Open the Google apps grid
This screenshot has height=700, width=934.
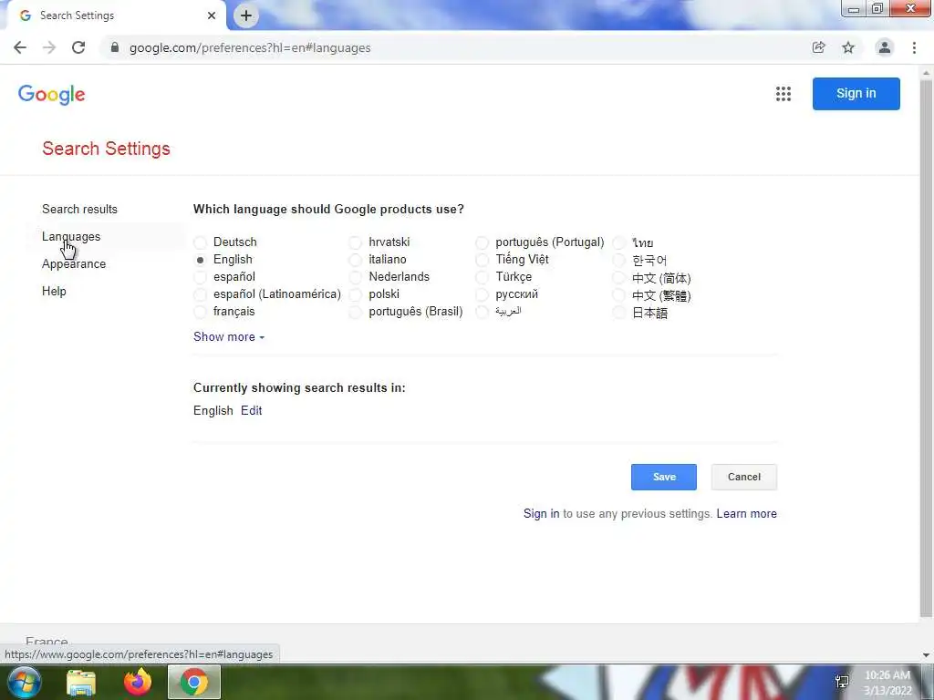pyautogui.click(x=784, y=94)
